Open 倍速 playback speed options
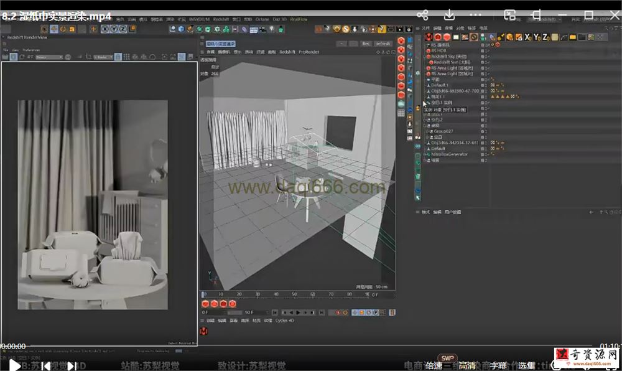This screenshot has width=622, height=371. pyautogui.click(x=434, y=365)
